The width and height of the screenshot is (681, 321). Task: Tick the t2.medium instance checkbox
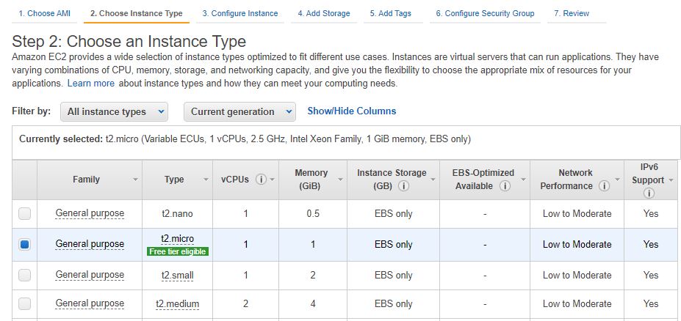(x=25, y=303)
